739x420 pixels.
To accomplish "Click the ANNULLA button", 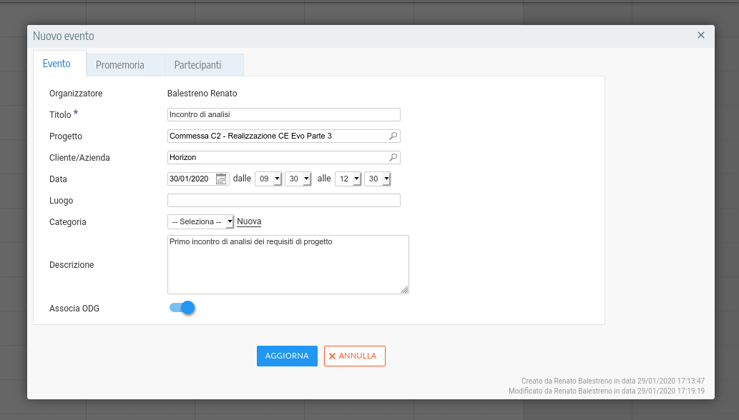I will (x=354, y=356).
